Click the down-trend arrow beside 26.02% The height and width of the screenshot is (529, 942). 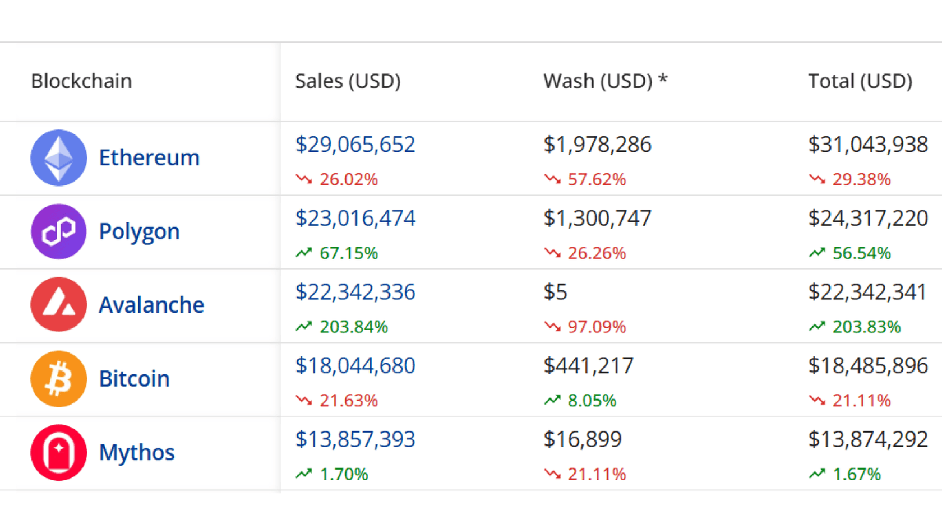tap(304, 179)
